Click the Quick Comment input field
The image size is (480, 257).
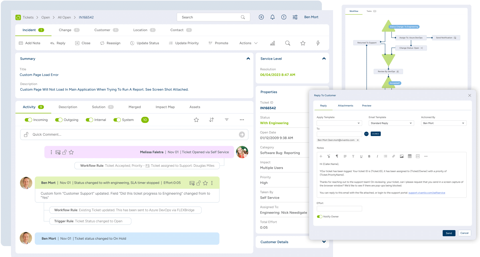[133, 134]
